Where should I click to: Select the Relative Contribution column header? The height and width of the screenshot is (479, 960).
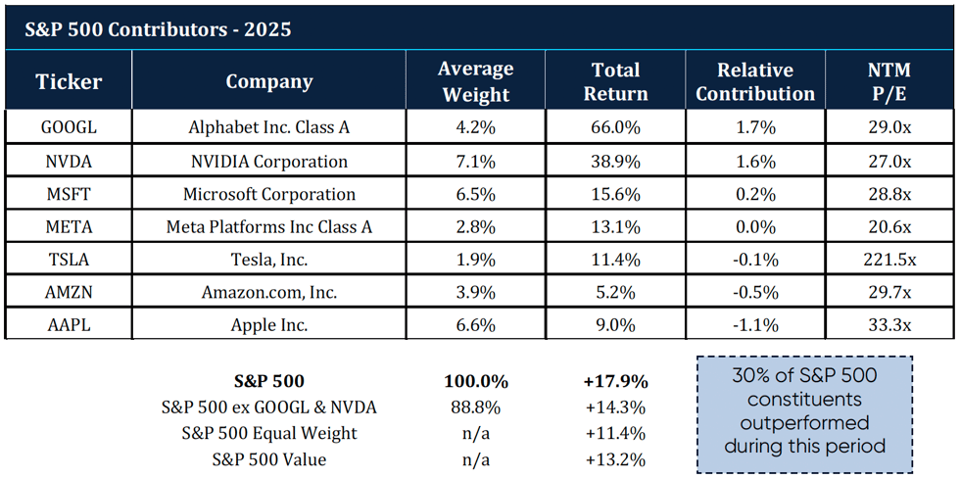753,81
